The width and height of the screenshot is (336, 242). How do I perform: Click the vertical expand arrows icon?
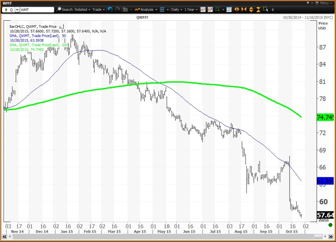251,10
